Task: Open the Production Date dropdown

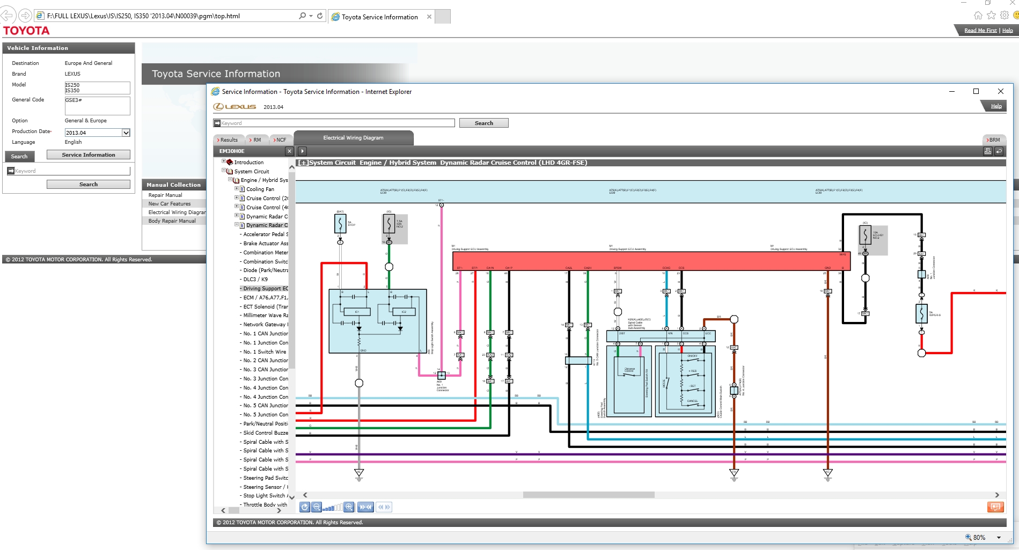Action: (x=126, y=133)
